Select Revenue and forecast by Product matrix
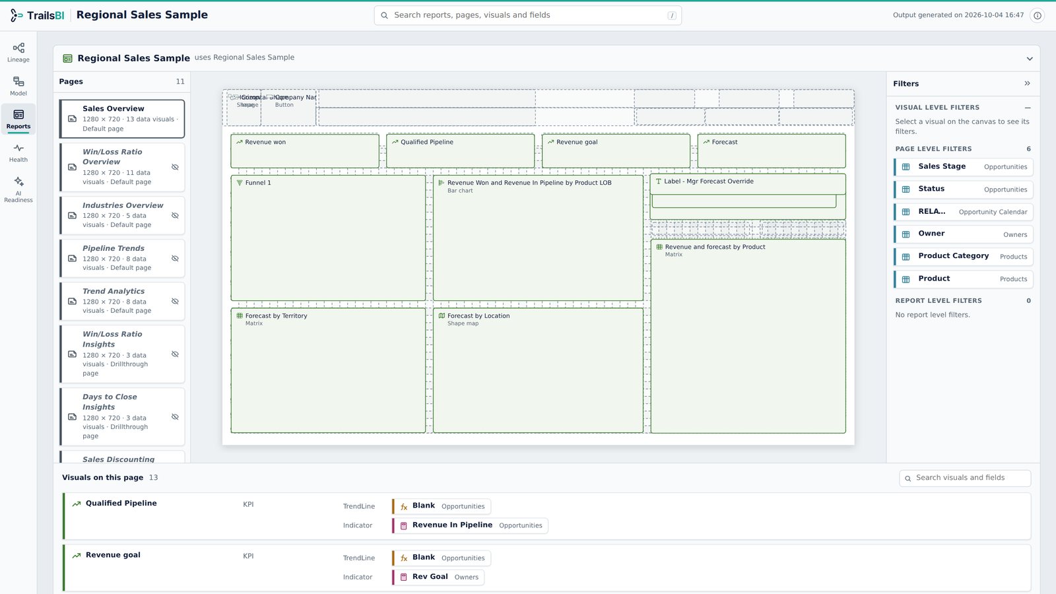The image size is (1056, 594). pos(748,336)
